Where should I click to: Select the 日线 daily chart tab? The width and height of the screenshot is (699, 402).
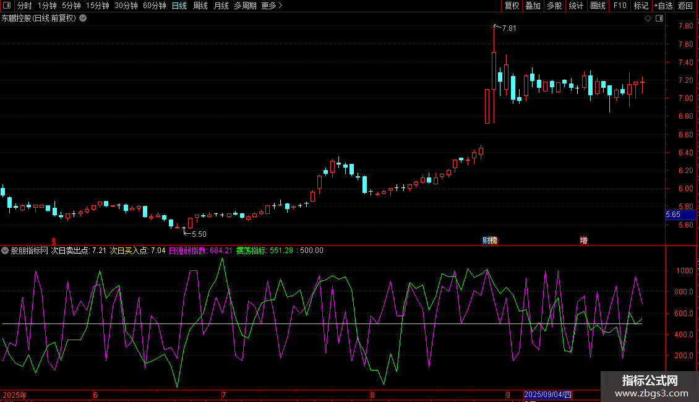[x=179, y=6]
